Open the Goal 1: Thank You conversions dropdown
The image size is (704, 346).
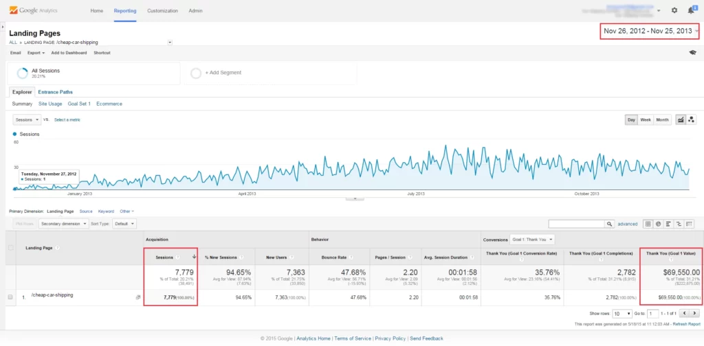point(533,240)
